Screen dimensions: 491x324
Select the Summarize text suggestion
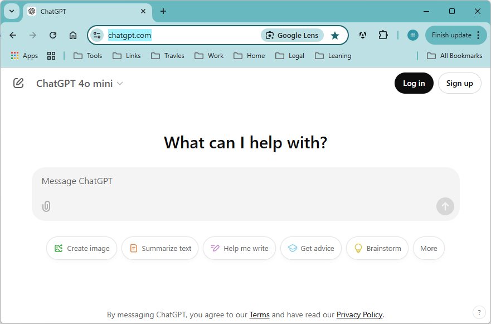point(160,249)
